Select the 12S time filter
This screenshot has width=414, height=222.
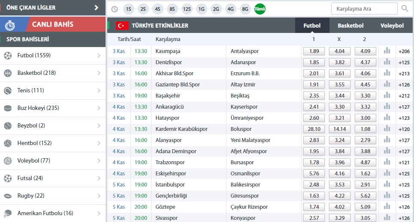(x=187, y=9)
